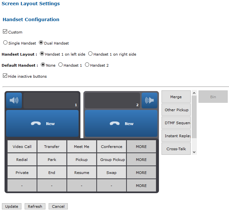Select the Merge button in the list
This screenshot has width=229, height=212.
click(x=176, y=97)
